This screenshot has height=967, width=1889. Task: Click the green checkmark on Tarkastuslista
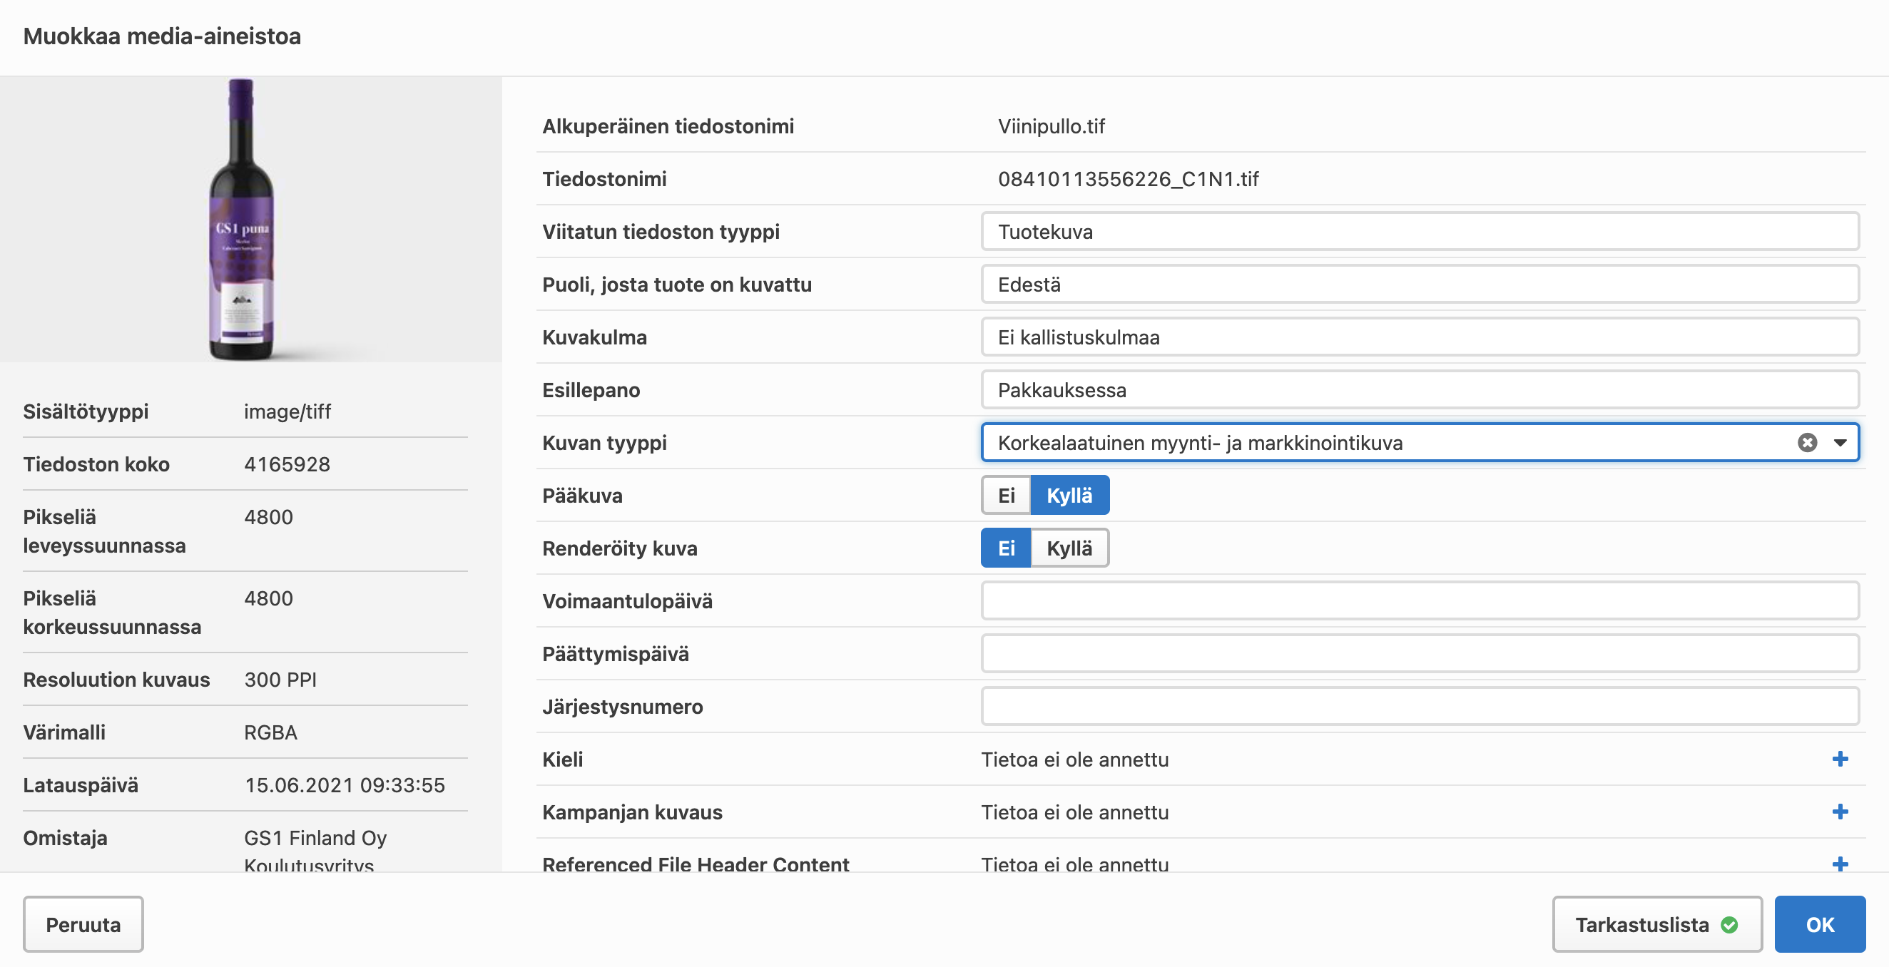1729,924
